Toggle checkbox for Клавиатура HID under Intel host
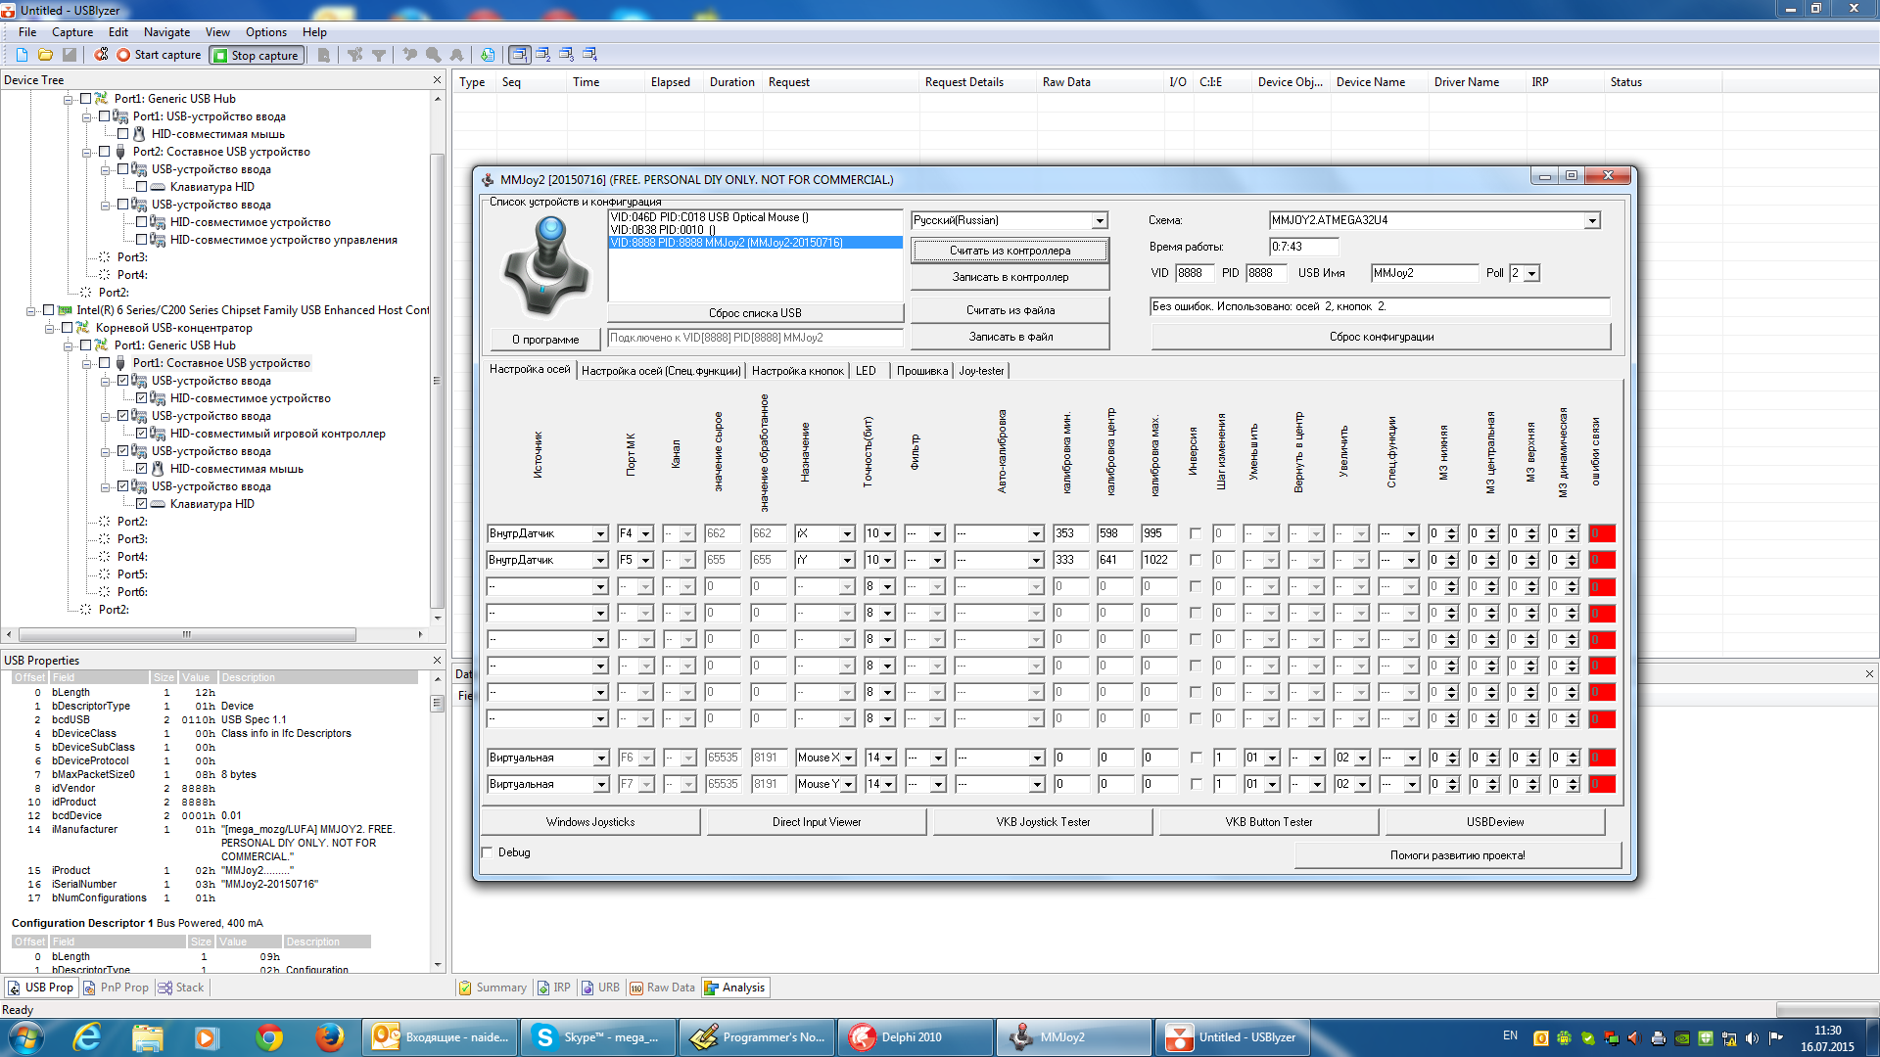1880x1057 pixels. 141,504
